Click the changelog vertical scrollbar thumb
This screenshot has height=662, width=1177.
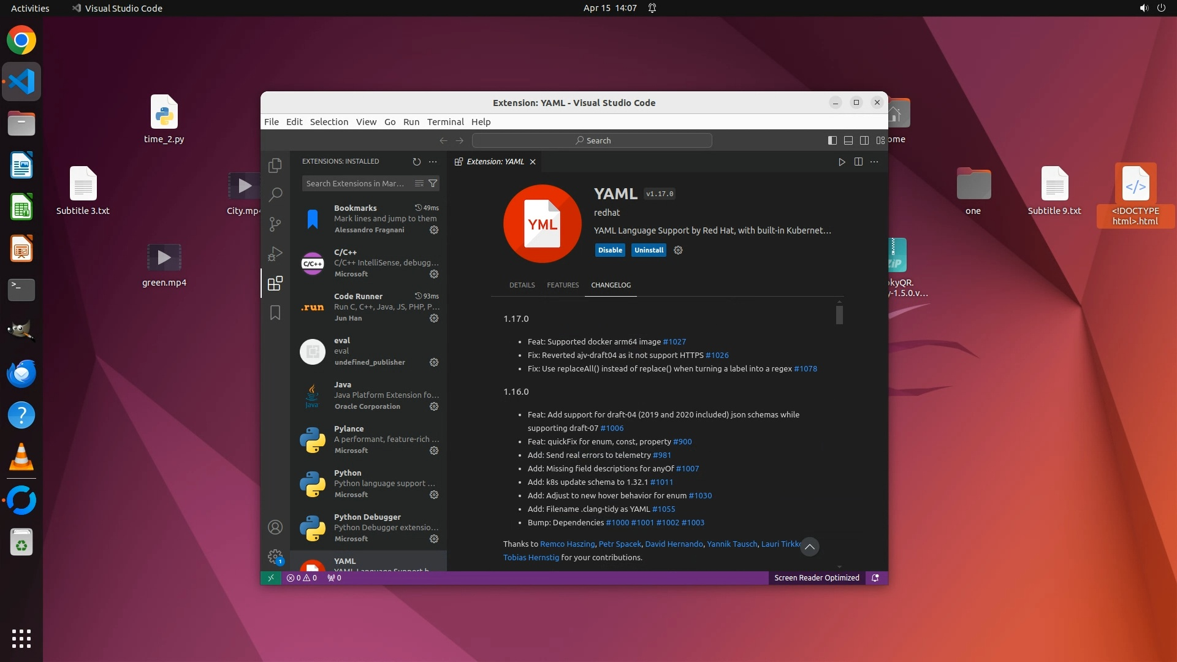(839, 315)
